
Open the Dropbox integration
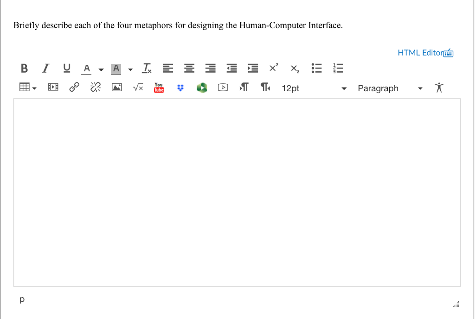coord(180,88)
